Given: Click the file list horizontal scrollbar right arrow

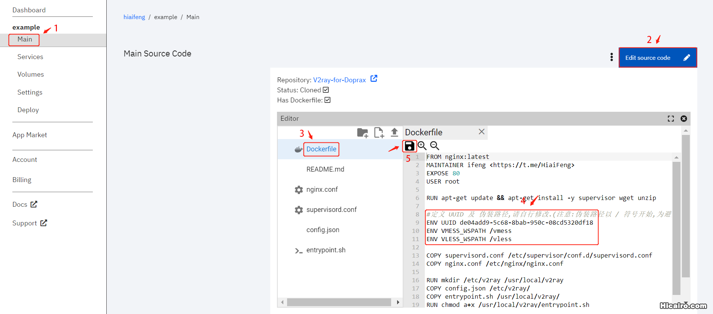Looking at the screenshot, I should pos(398,302).
